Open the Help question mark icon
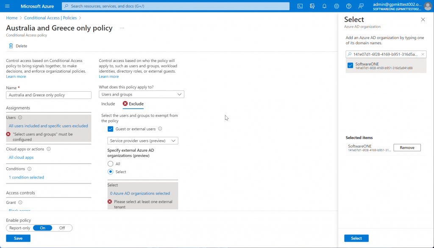434x248 pixels. tap(349, 6)
